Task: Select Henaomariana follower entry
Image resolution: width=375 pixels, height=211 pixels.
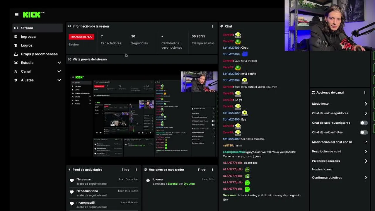Action: pos(104,193)
